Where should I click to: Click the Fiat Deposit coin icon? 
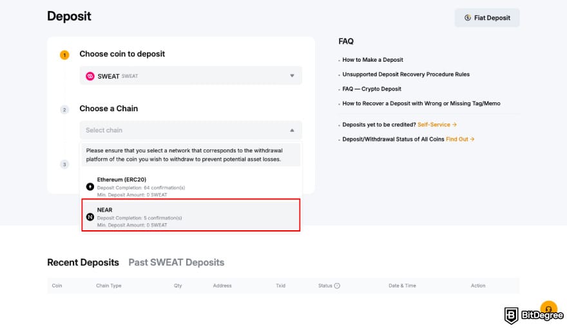click(x=468, y=17)
